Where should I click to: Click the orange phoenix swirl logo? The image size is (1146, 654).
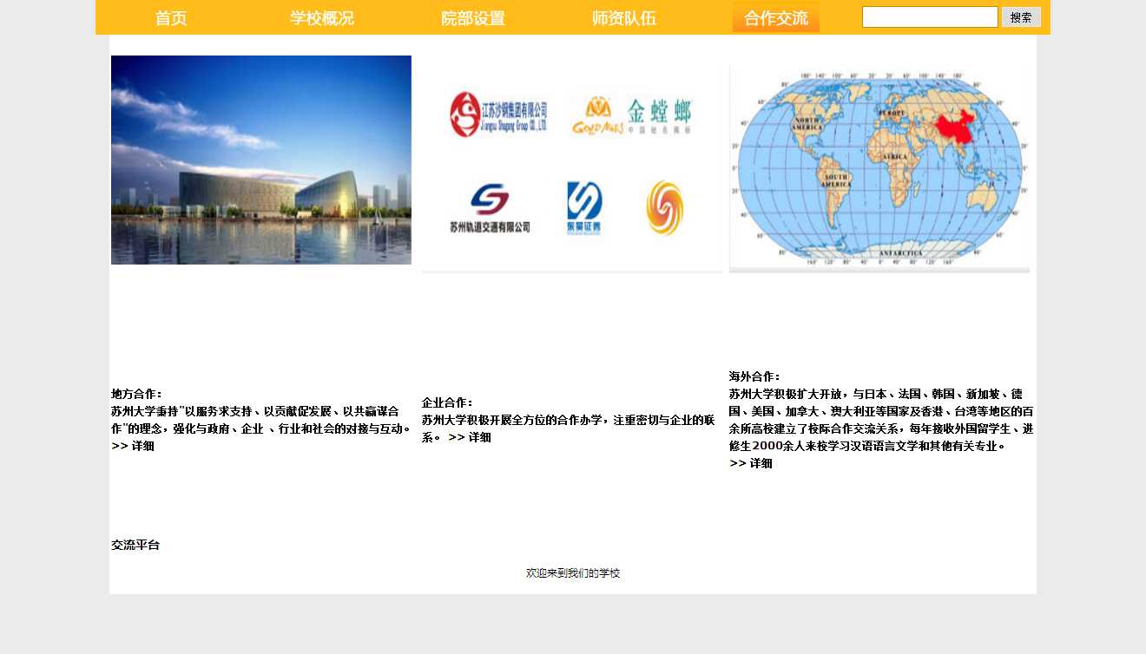[665, 207]
